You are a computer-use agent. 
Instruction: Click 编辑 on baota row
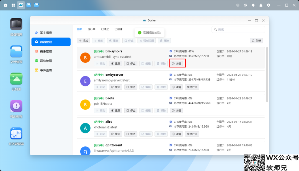[146, 111]
